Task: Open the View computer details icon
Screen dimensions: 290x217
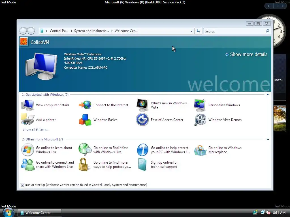Action: pos(27,105)
